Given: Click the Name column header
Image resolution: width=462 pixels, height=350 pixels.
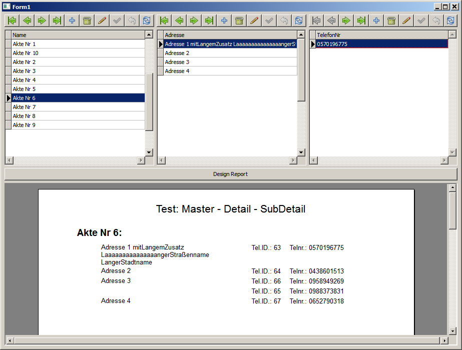Looking at the screenshot, I should coord(78,35).
